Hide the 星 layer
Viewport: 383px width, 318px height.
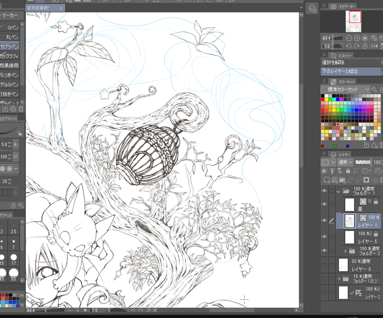coord(324,204)
